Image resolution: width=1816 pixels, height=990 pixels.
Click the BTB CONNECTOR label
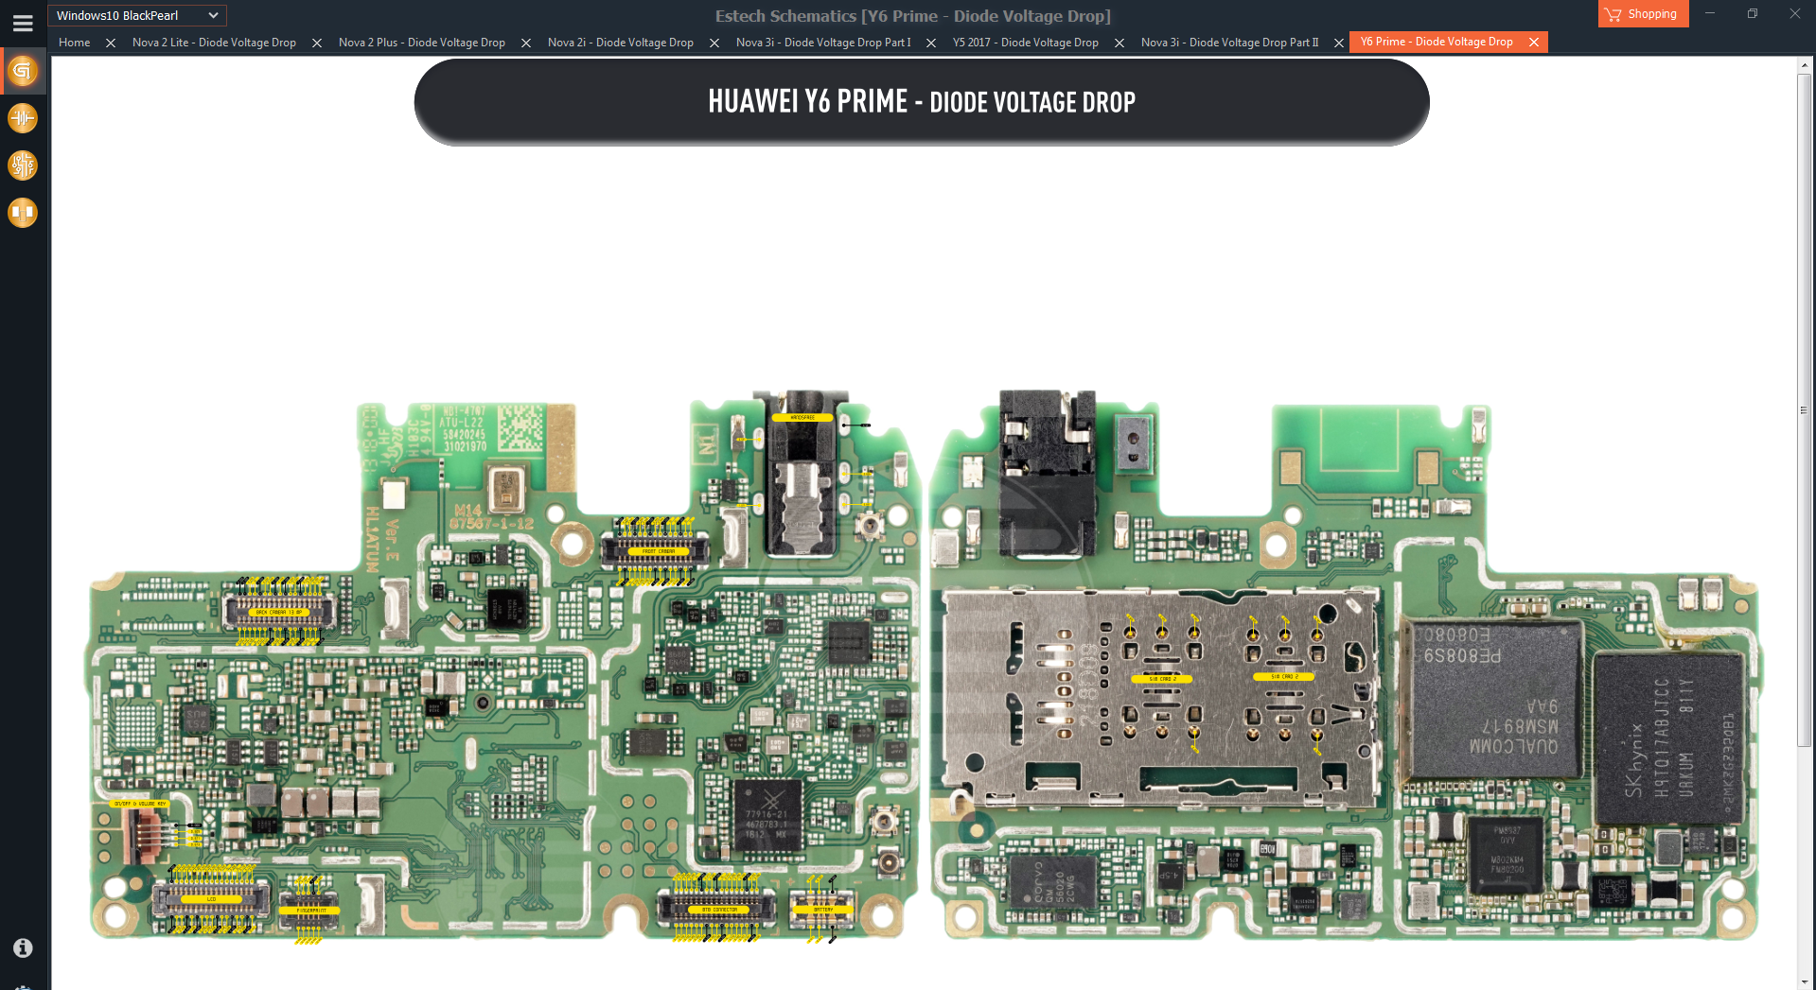point(719,910)
